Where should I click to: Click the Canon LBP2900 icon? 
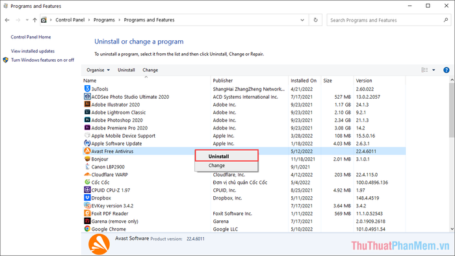click(87, 166)
